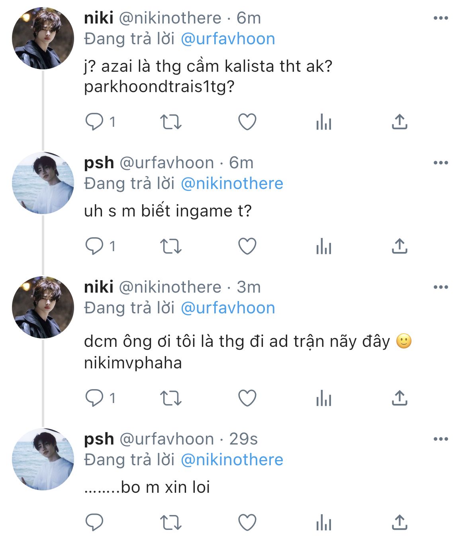Like psh's tweet 'uh s m biết ingame t?'
Screen dimensions: 466x541
[x=247, y=246]
